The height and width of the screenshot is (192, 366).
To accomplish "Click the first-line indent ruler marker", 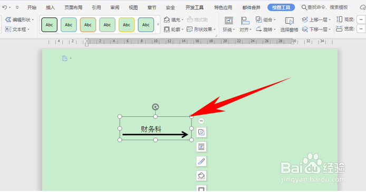I will coord(86,40).
